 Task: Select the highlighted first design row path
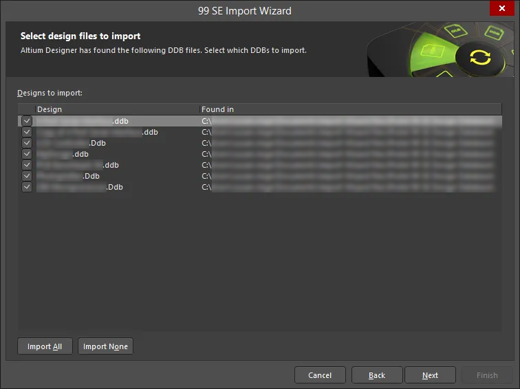point(349,121)
